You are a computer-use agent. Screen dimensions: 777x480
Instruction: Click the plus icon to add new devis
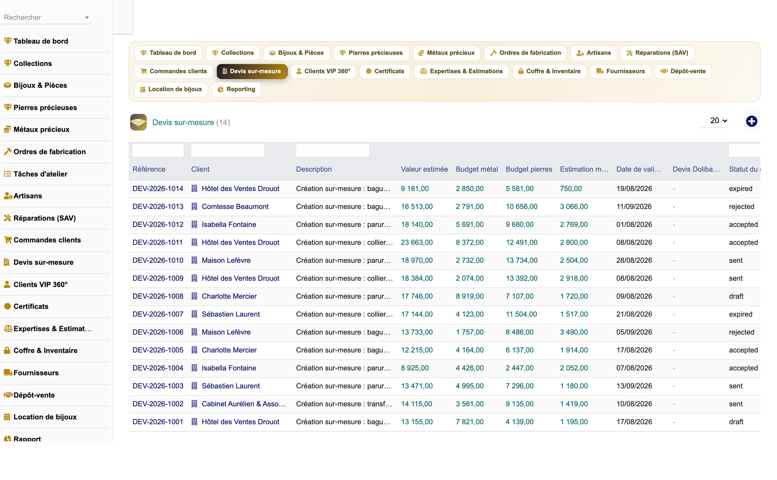coord(751,121)
